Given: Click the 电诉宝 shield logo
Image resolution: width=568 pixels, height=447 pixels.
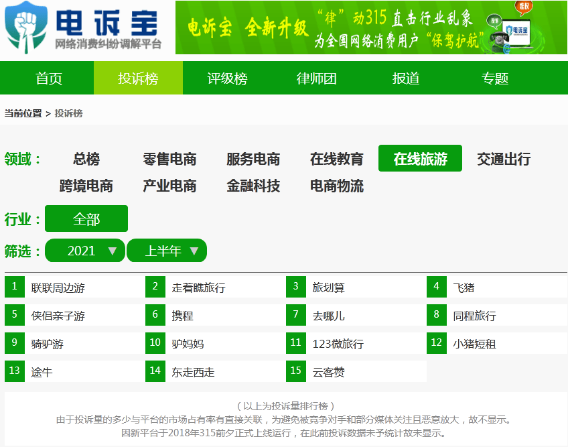Looking at the screenshot, I should click(26, 27).
